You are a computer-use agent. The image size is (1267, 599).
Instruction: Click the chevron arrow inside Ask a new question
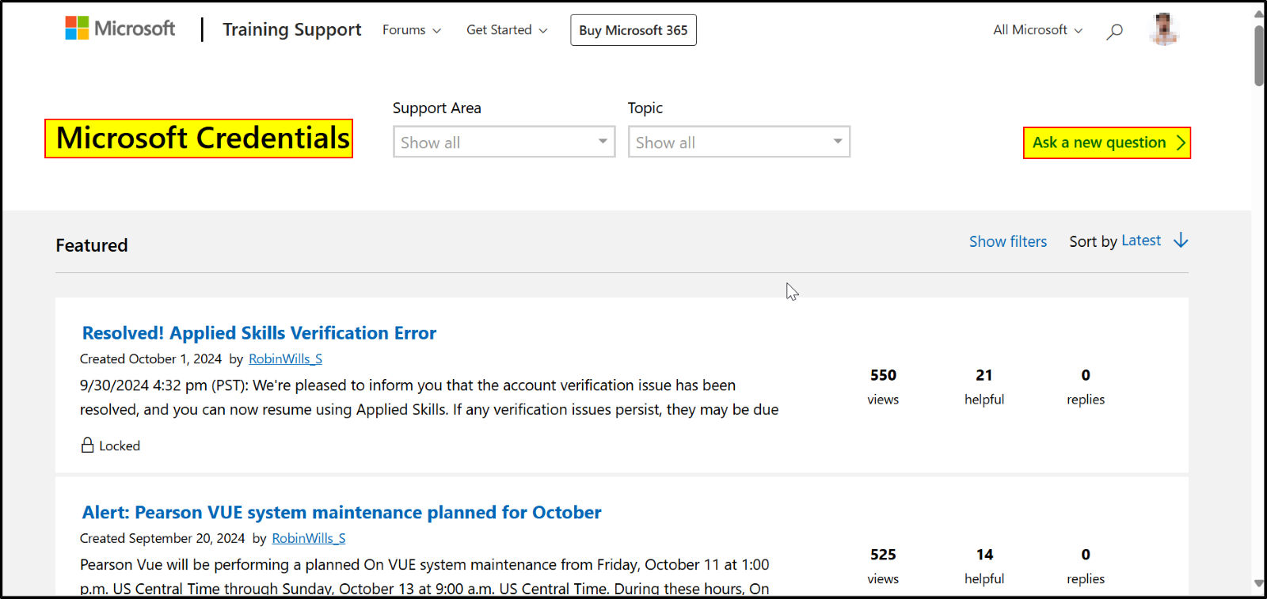coord(1180,142)
